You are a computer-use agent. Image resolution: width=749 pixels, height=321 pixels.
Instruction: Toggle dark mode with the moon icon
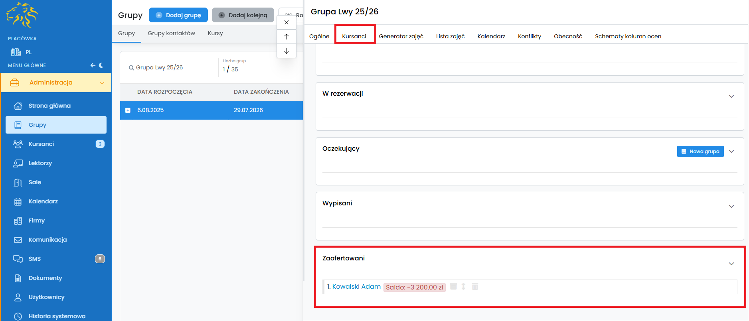(101, 65)
